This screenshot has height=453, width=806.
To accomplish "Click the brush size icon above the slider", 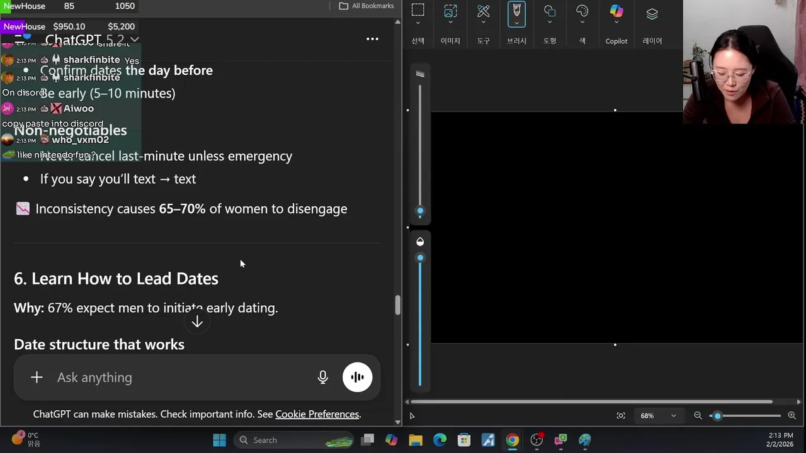I will click(420, 74).
